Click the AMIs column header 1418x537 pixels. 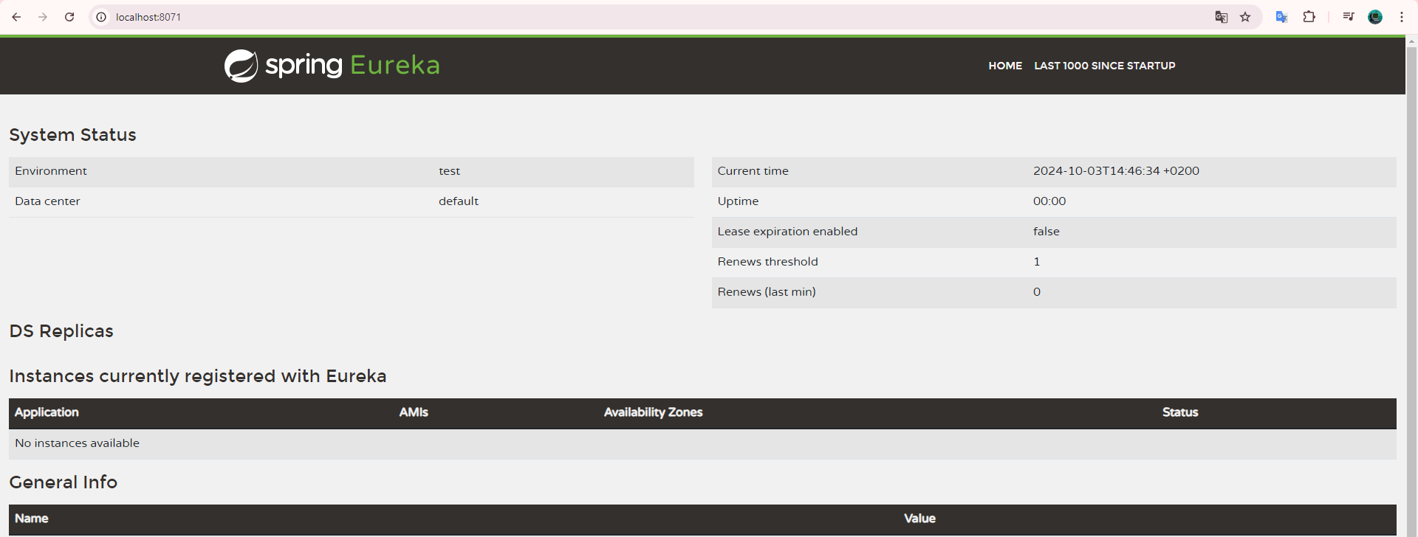click(414, 412)
